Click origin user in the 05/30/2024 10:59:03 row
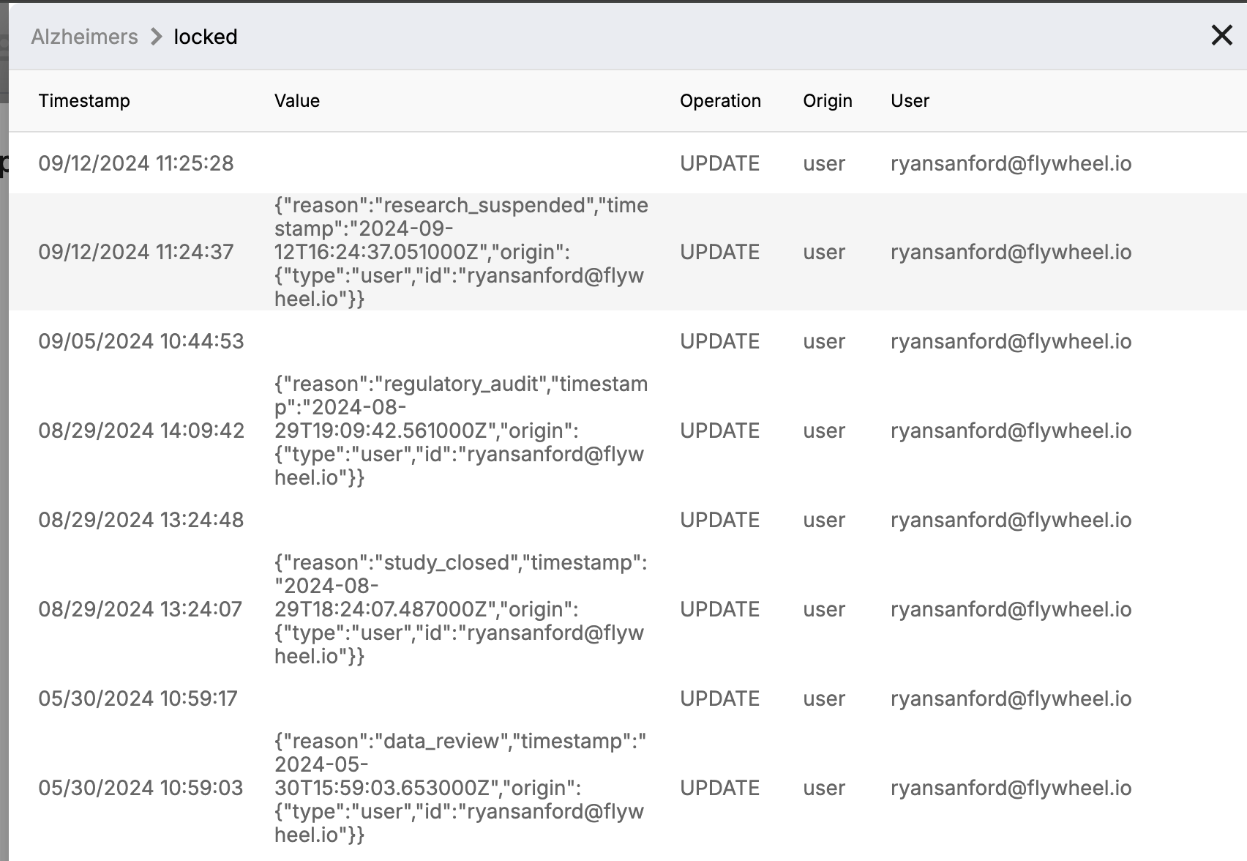Screen dimensions: 1247x861 click(x=824, y=788)
